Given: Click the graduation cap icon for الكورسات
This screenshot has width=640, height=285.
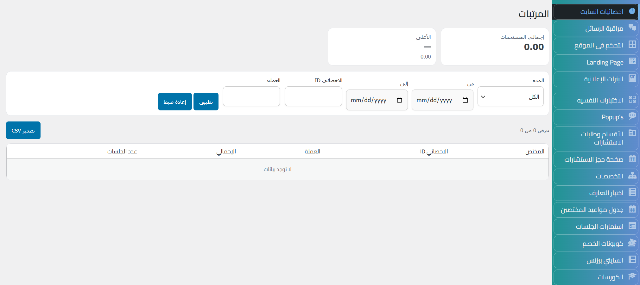Looking at the screenshot, I should pyautogui.click(x=632, y=276).
